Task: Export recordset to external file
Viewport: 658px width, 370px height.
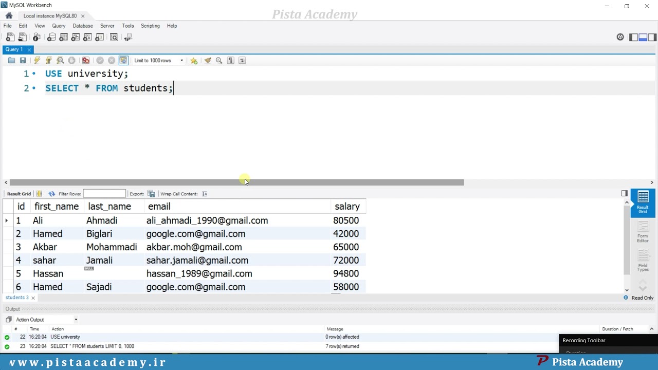Action: pos(151,194)
